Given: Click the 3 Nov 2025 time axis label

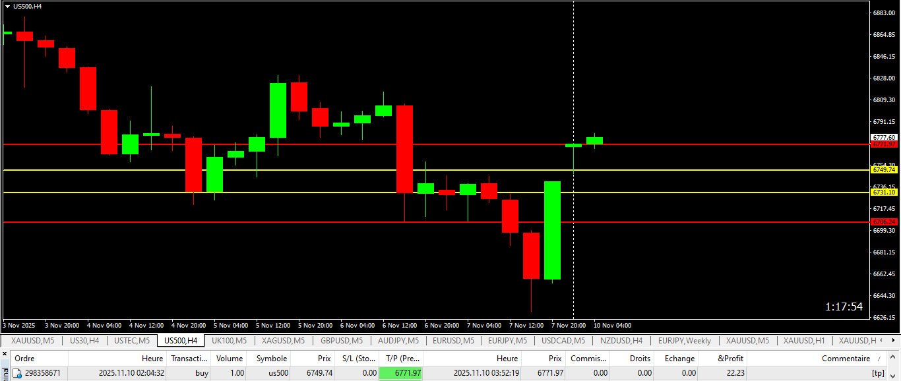Looking at the screenshot, I should pyautogui.click(x=19, y=326).
